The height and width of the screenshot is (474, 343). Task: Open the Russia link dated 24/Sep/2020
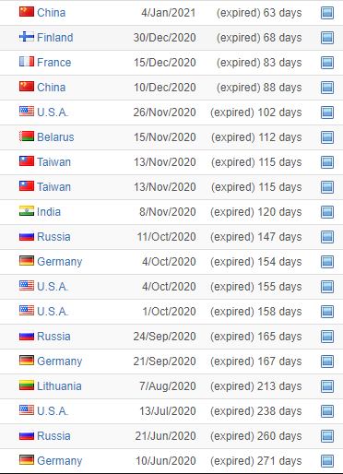(53, 337)
